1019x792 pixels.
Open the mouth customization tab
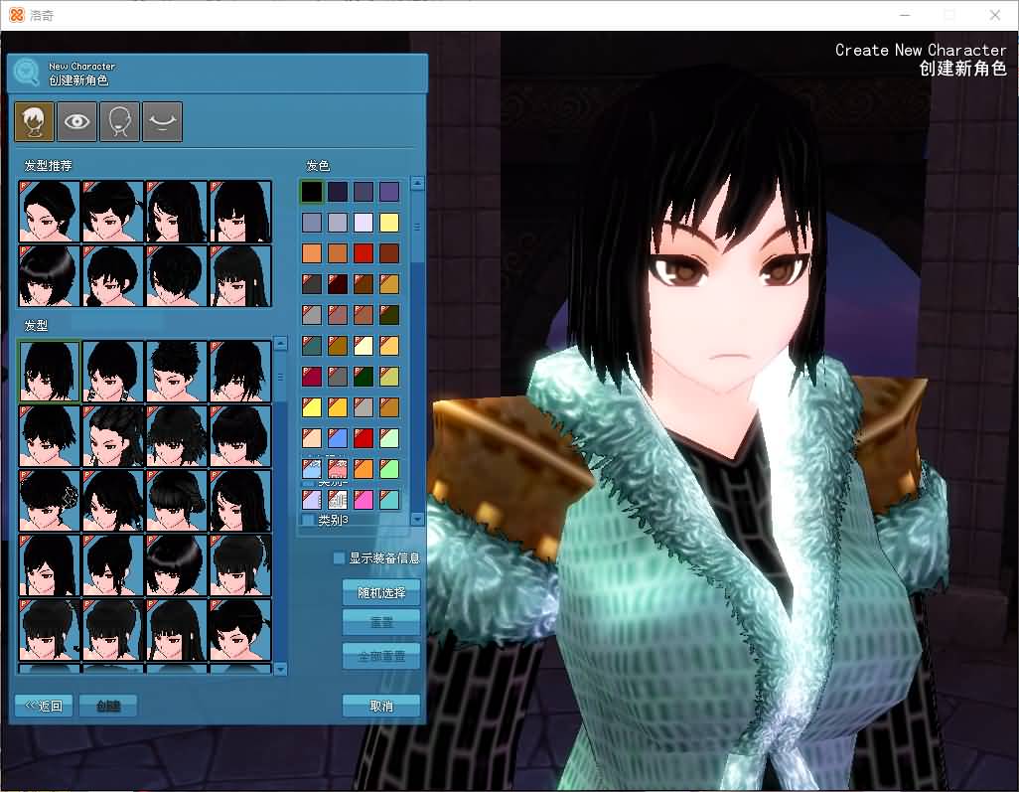(x=164, y=121)
